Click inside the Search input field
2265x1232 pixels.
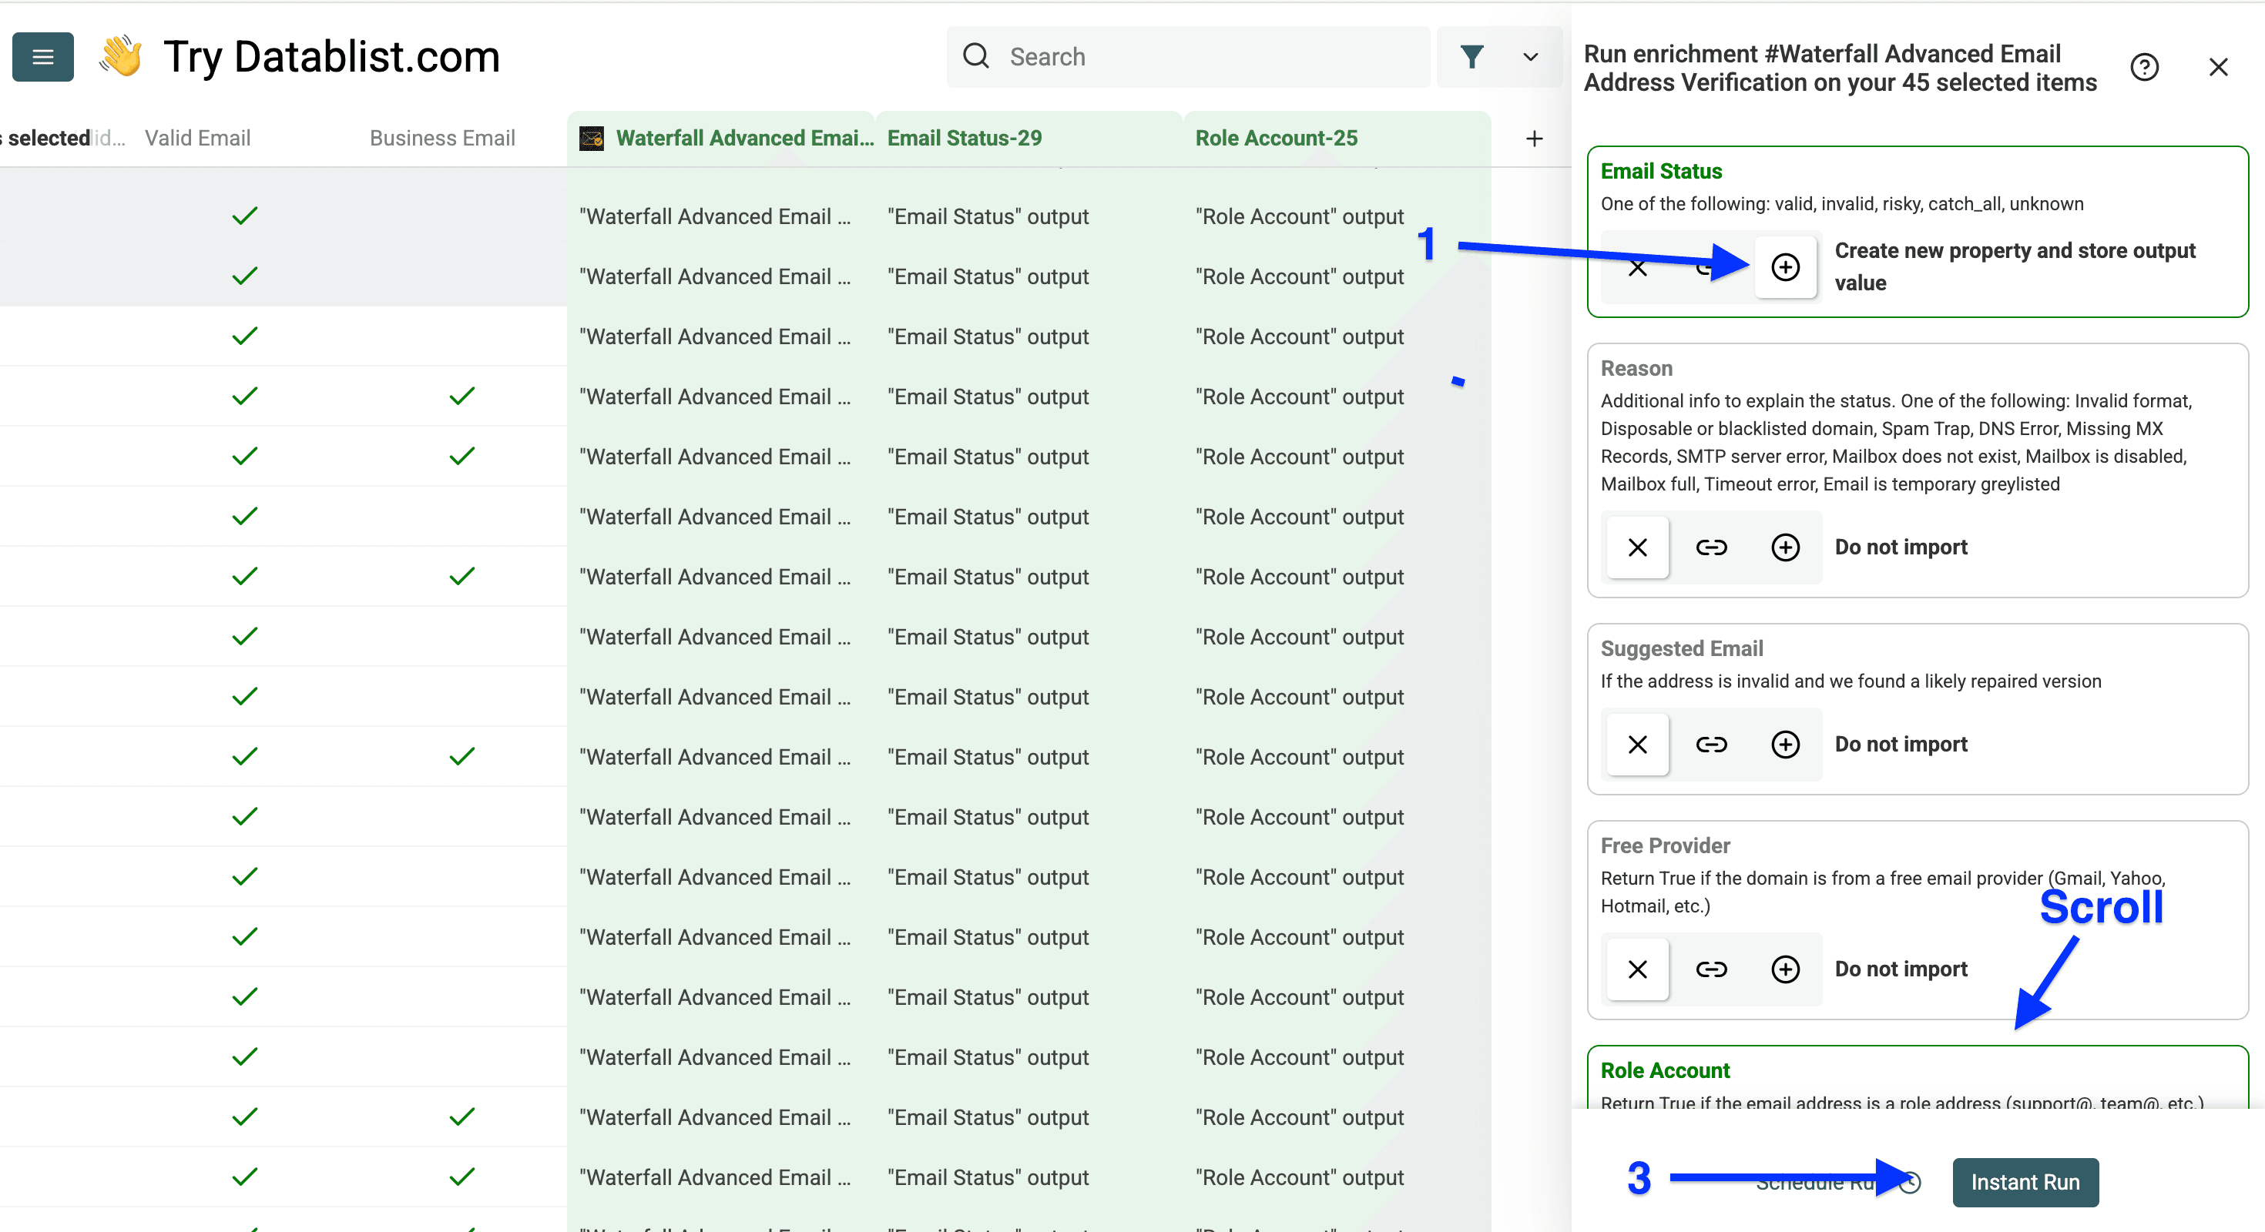click(x=1187, y=56)
